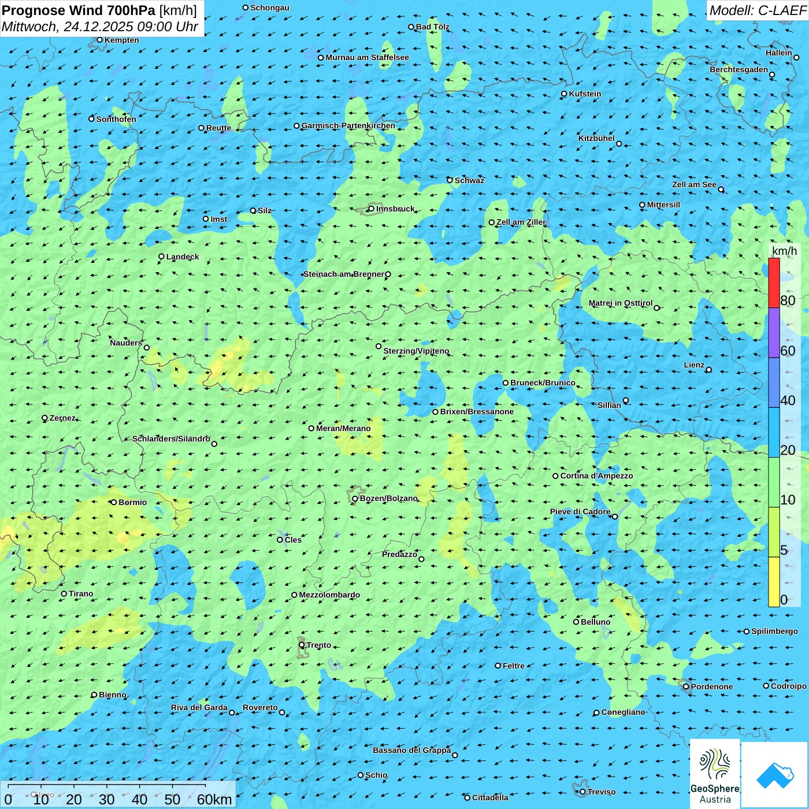Image resolution: width=809 pixels, height=809 pixels.
Task: Click the Bozen/Bolzano city label
Action: coord(388,498)
